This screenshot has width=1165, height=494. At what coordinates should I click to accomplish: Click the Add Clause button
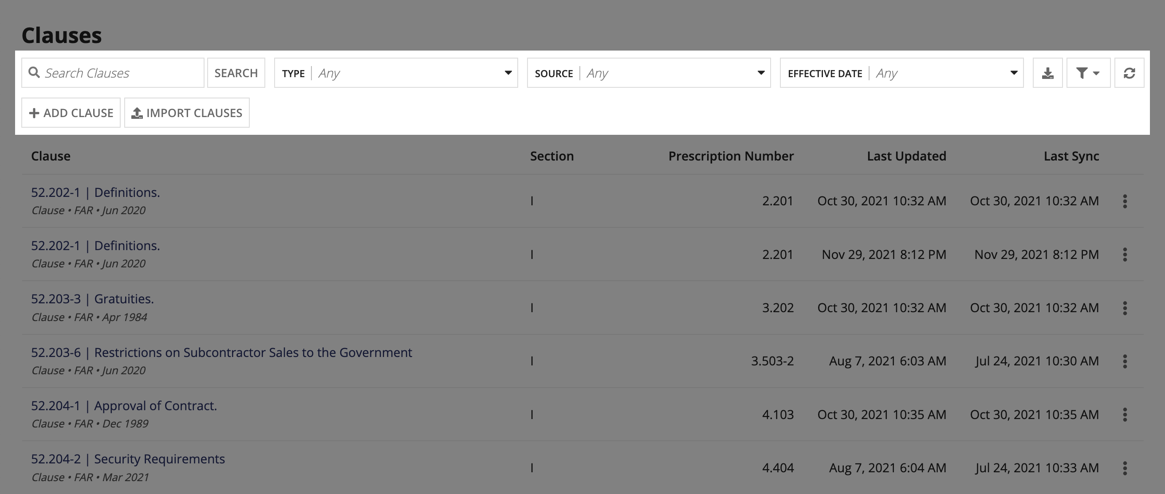[71, 113]
